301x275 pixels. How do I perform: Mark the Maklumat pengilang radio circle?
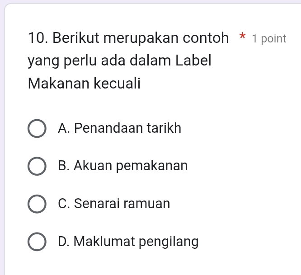point(37,242)
